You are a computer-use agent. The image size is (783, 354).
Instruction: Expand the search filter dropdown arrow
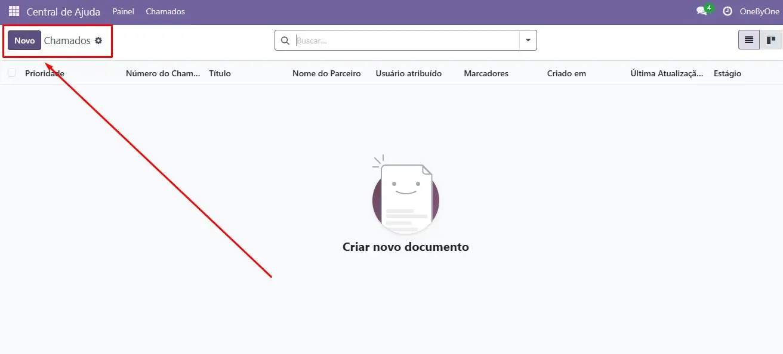(528, 41)
